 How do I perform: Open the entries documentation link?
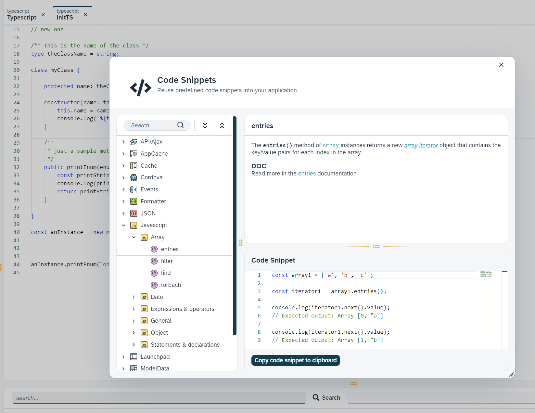(x=307, y=174)
